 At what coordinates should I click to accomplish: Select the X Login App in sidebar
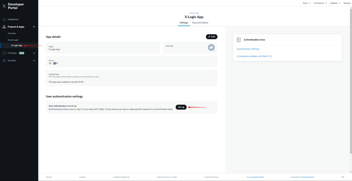[x=16, y=45]
